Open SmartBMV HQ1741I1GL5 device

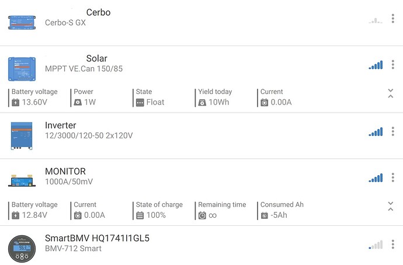(x=201, y=246)
